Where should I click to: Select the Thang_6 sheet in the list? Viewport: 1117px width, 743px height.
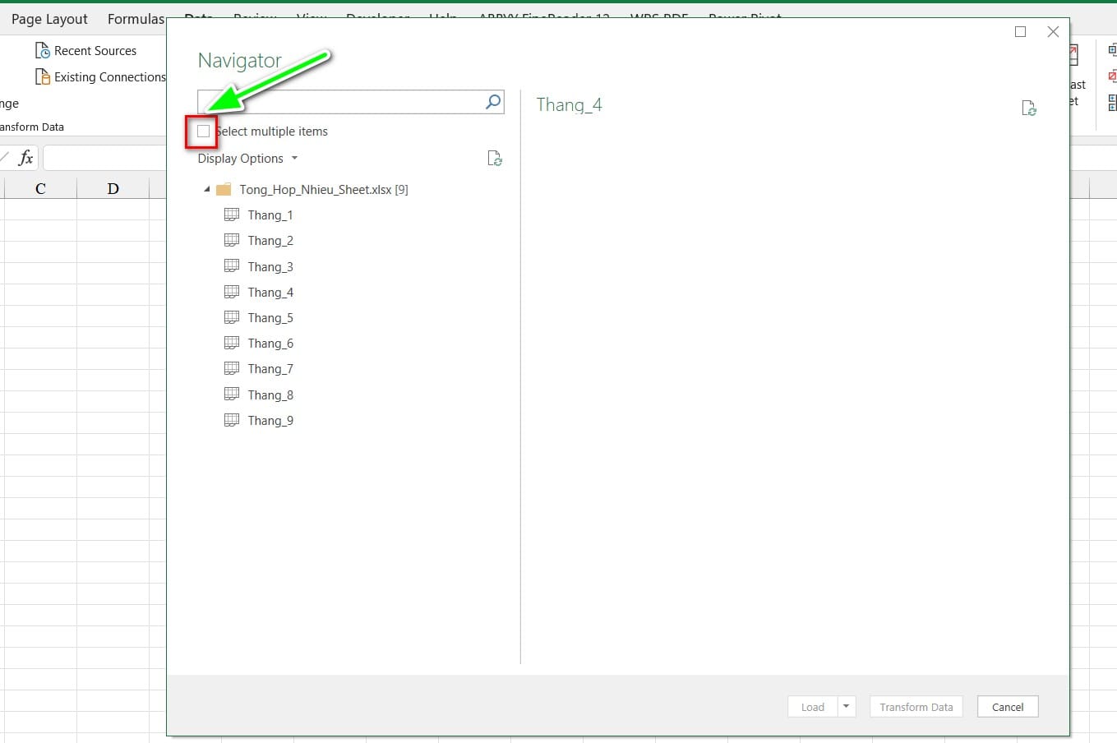270,344
